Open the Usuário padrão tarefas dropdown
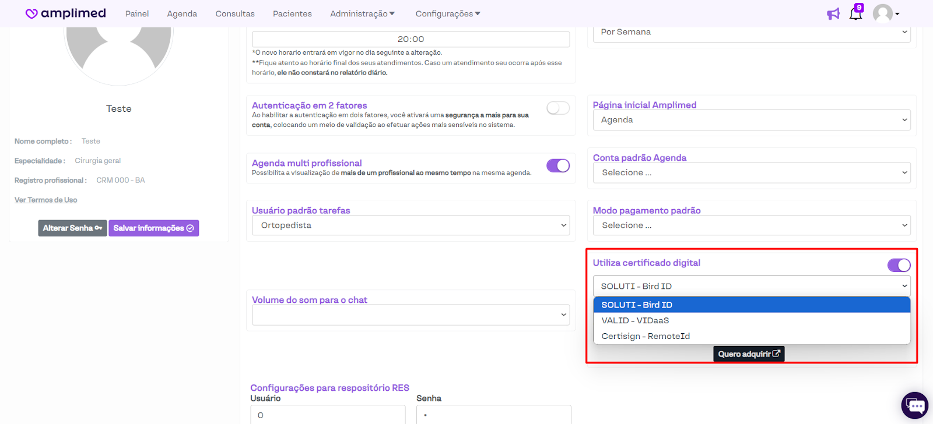 coord(411,225)
